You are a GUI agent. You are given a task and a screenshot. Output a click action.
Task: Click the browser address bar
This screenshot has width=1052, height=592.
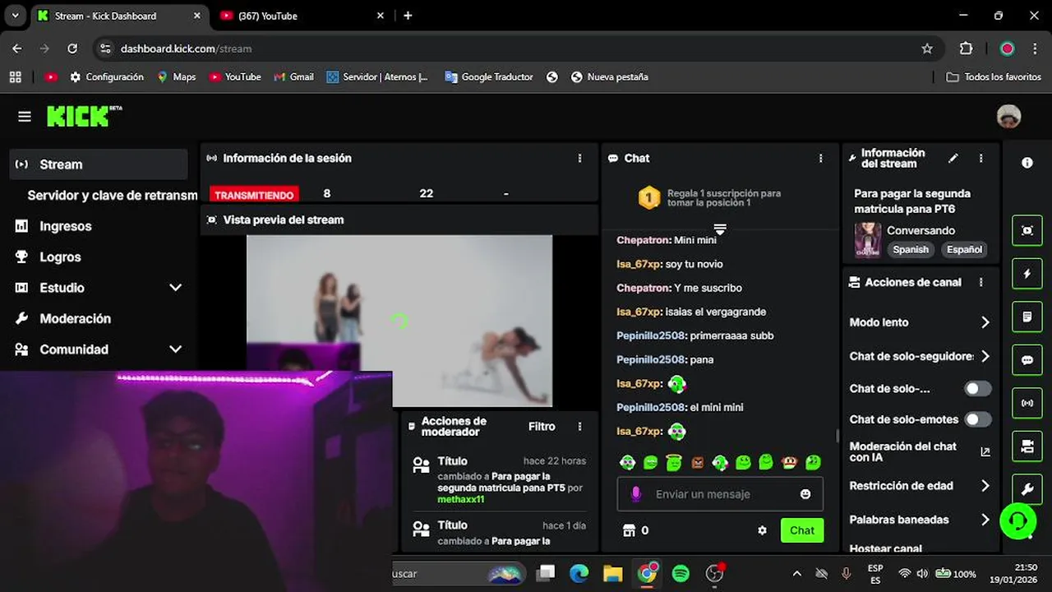coord(516,49)
